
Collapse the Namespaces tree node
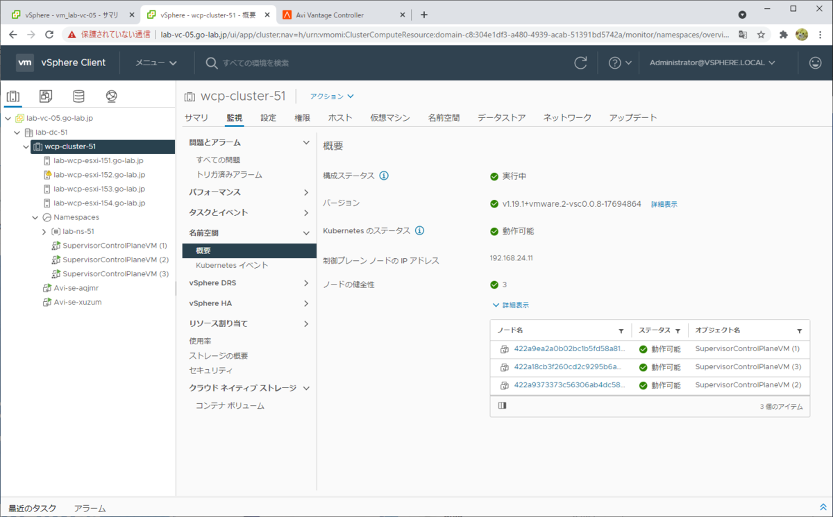click(35, 217)
